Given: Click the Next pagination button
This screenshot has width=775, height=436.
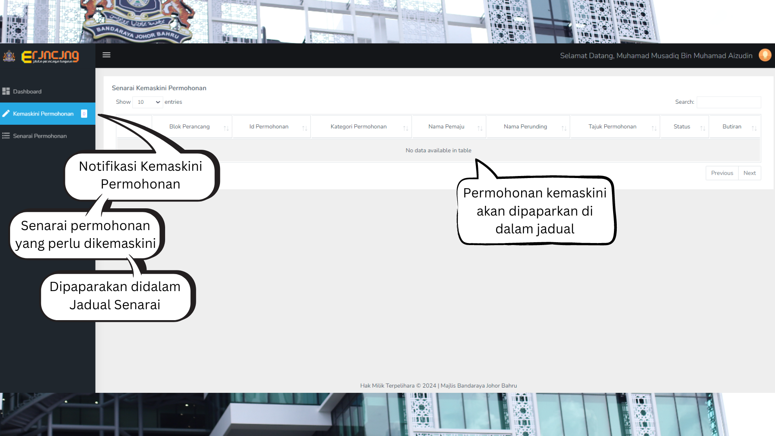Looking at the screenshot, I should point(749,173).
